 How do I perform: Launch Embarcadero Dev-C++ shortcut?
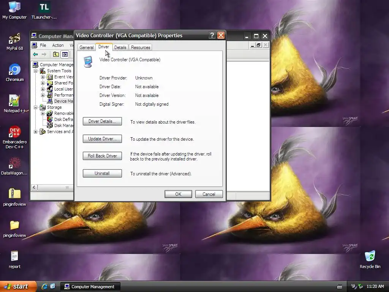[x=15, y=137]
